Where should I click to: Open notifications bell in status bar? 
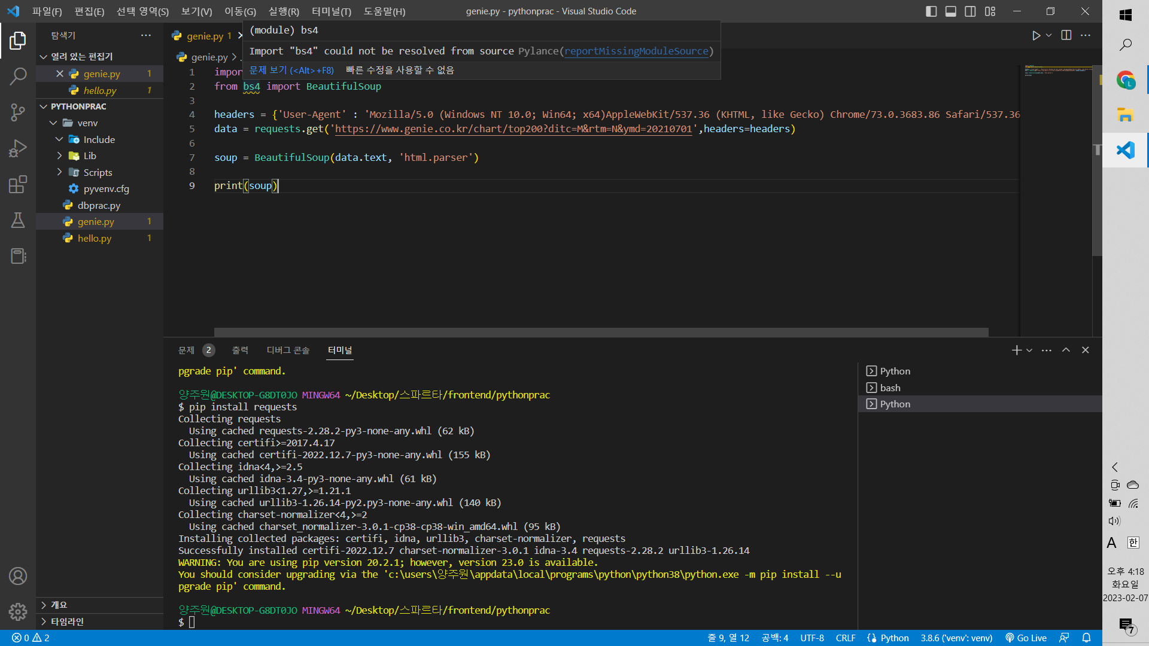pyautogui.click(x=1087, y=638)
